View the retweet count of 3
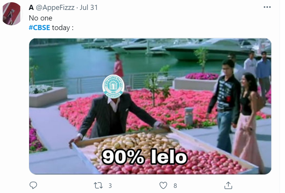 tap(110, 186)
